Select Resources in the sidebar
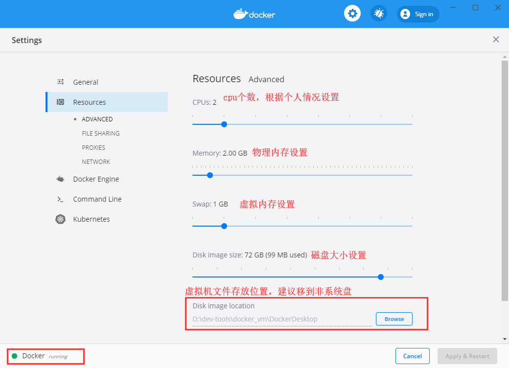This screenshot has width=509, height=368. point(107,102)
